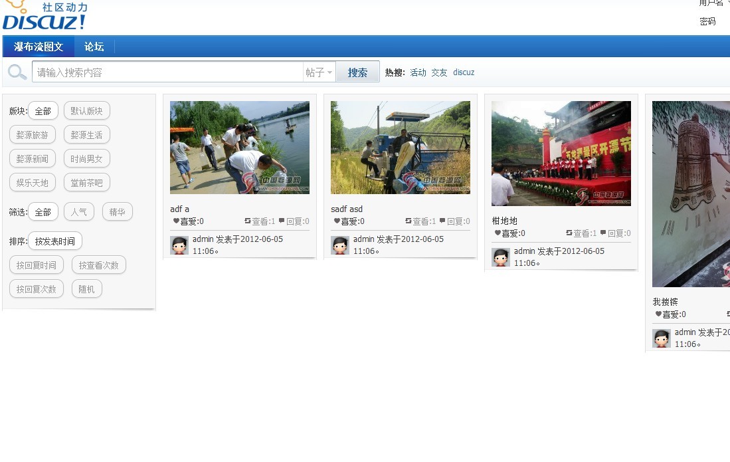
Task: Click admin author name on '柑地地' card
Action: [524, 251]
